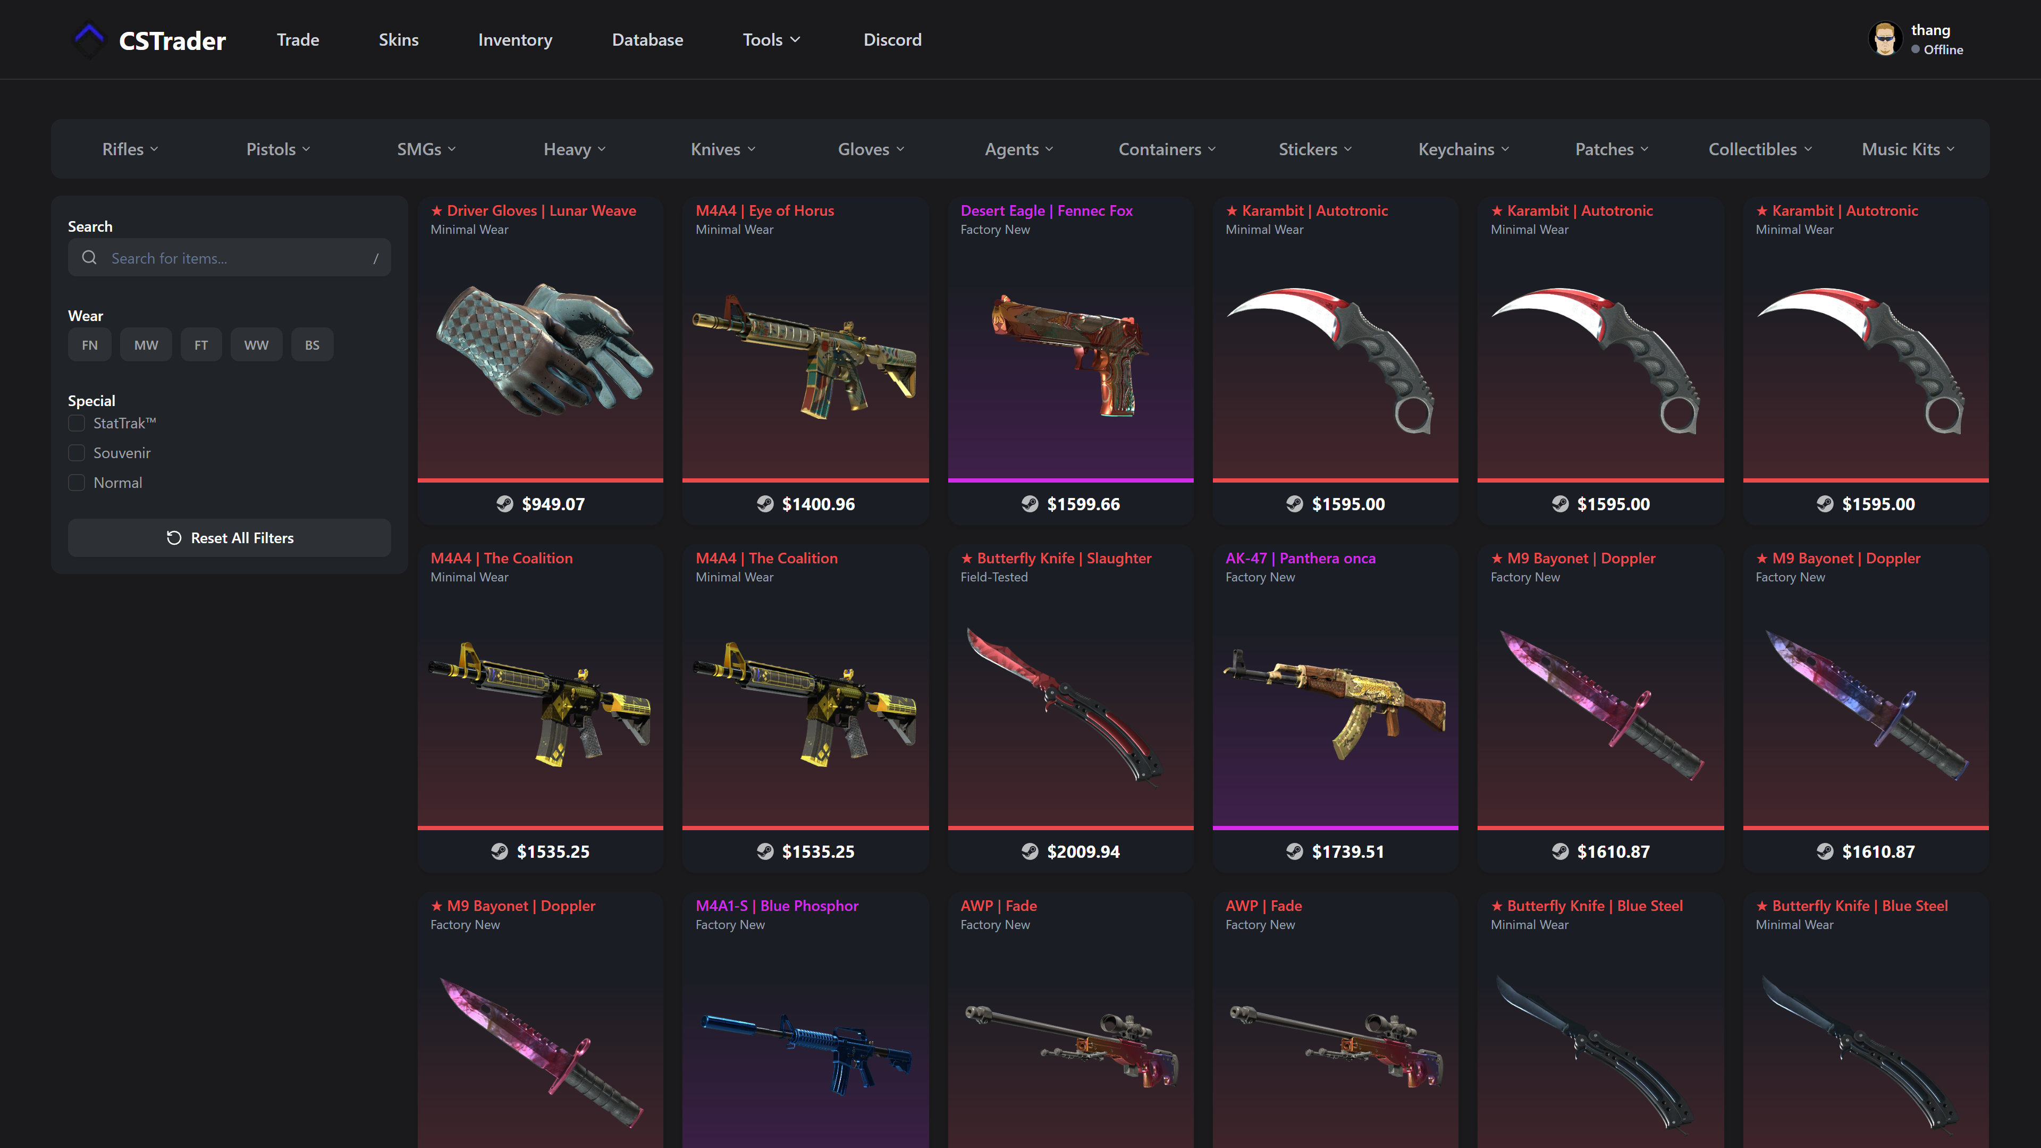Open the Database nav item

(647, 40)
